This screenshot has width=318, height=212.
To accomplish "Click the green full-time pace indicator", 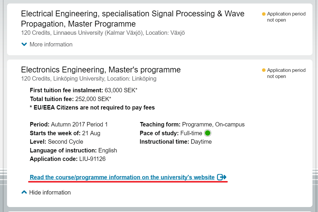I will point(208,133).
